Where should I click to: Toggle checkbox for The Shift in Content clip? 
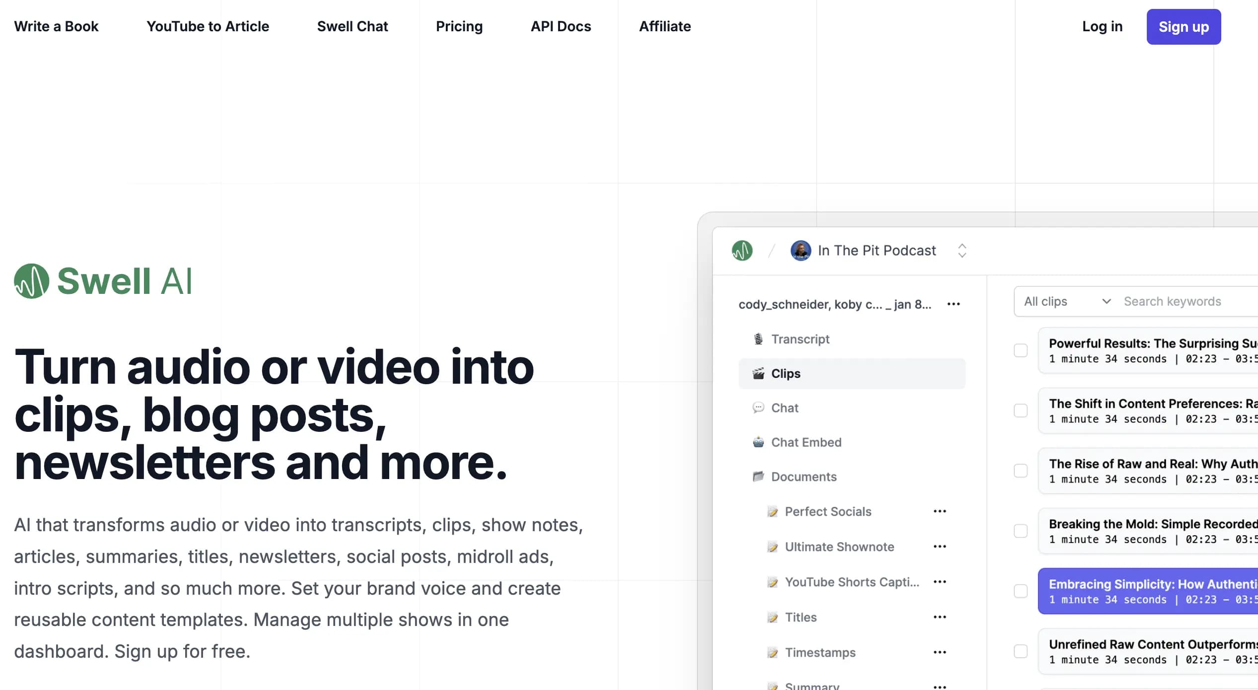[x=1020, y=411]
